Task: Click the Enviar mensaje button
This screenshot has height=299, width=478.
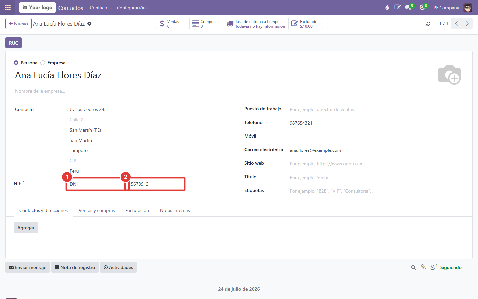Action: click(28, 267)
